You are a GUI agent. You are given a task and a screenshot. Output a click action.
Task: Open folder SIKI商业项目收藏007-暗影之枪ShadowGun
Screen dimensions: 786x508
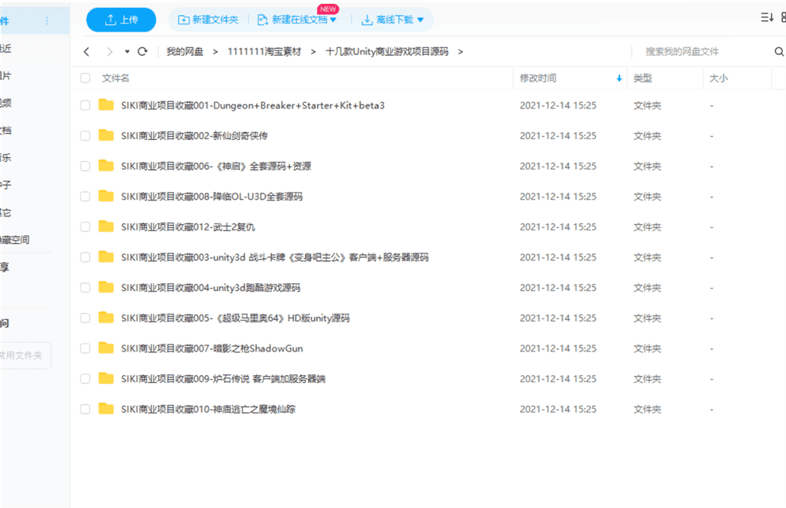pos(212,348)
